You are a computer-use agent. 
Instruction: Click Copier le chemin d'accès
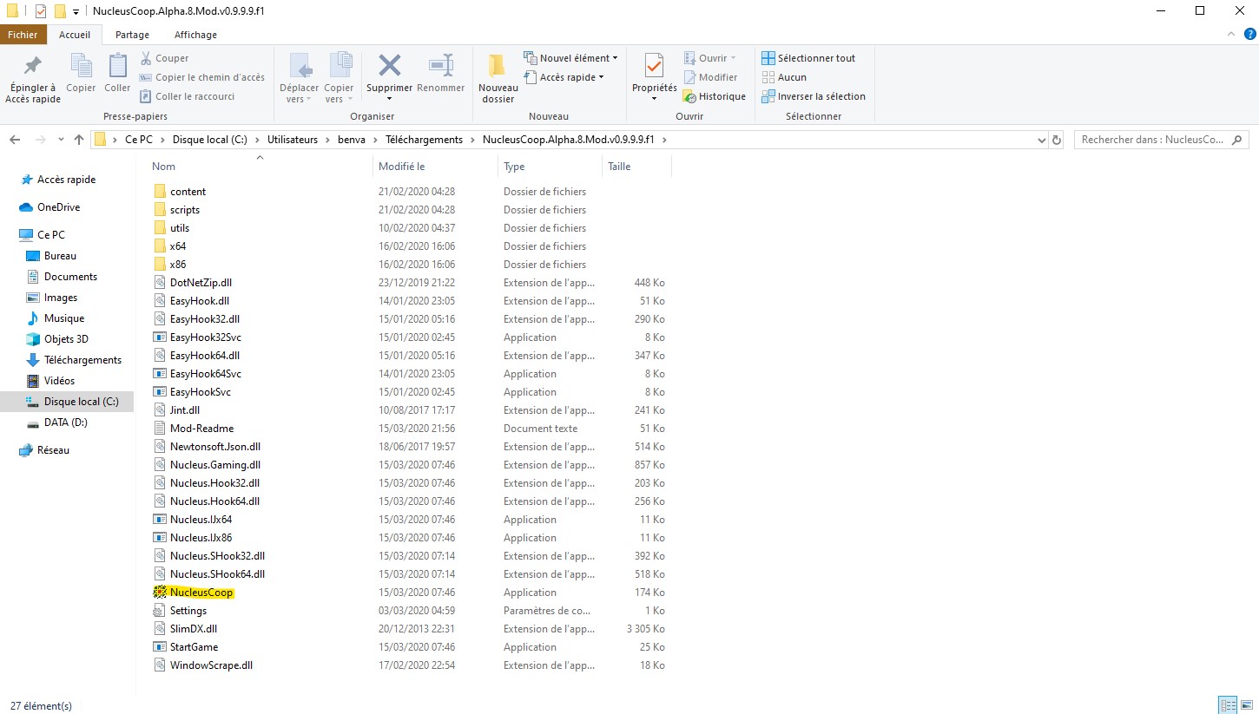pyautogui.click(x=202, y=77)
